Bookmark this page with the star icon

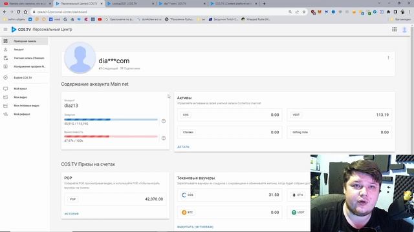[304, 12]
